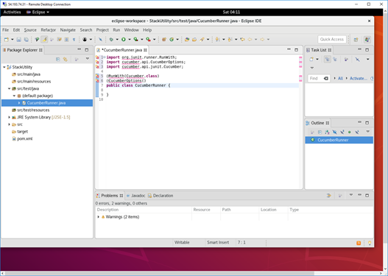Open the Navigate menu
The width and height of the screenshot is (388, 276).
click(x=68, y=30)
